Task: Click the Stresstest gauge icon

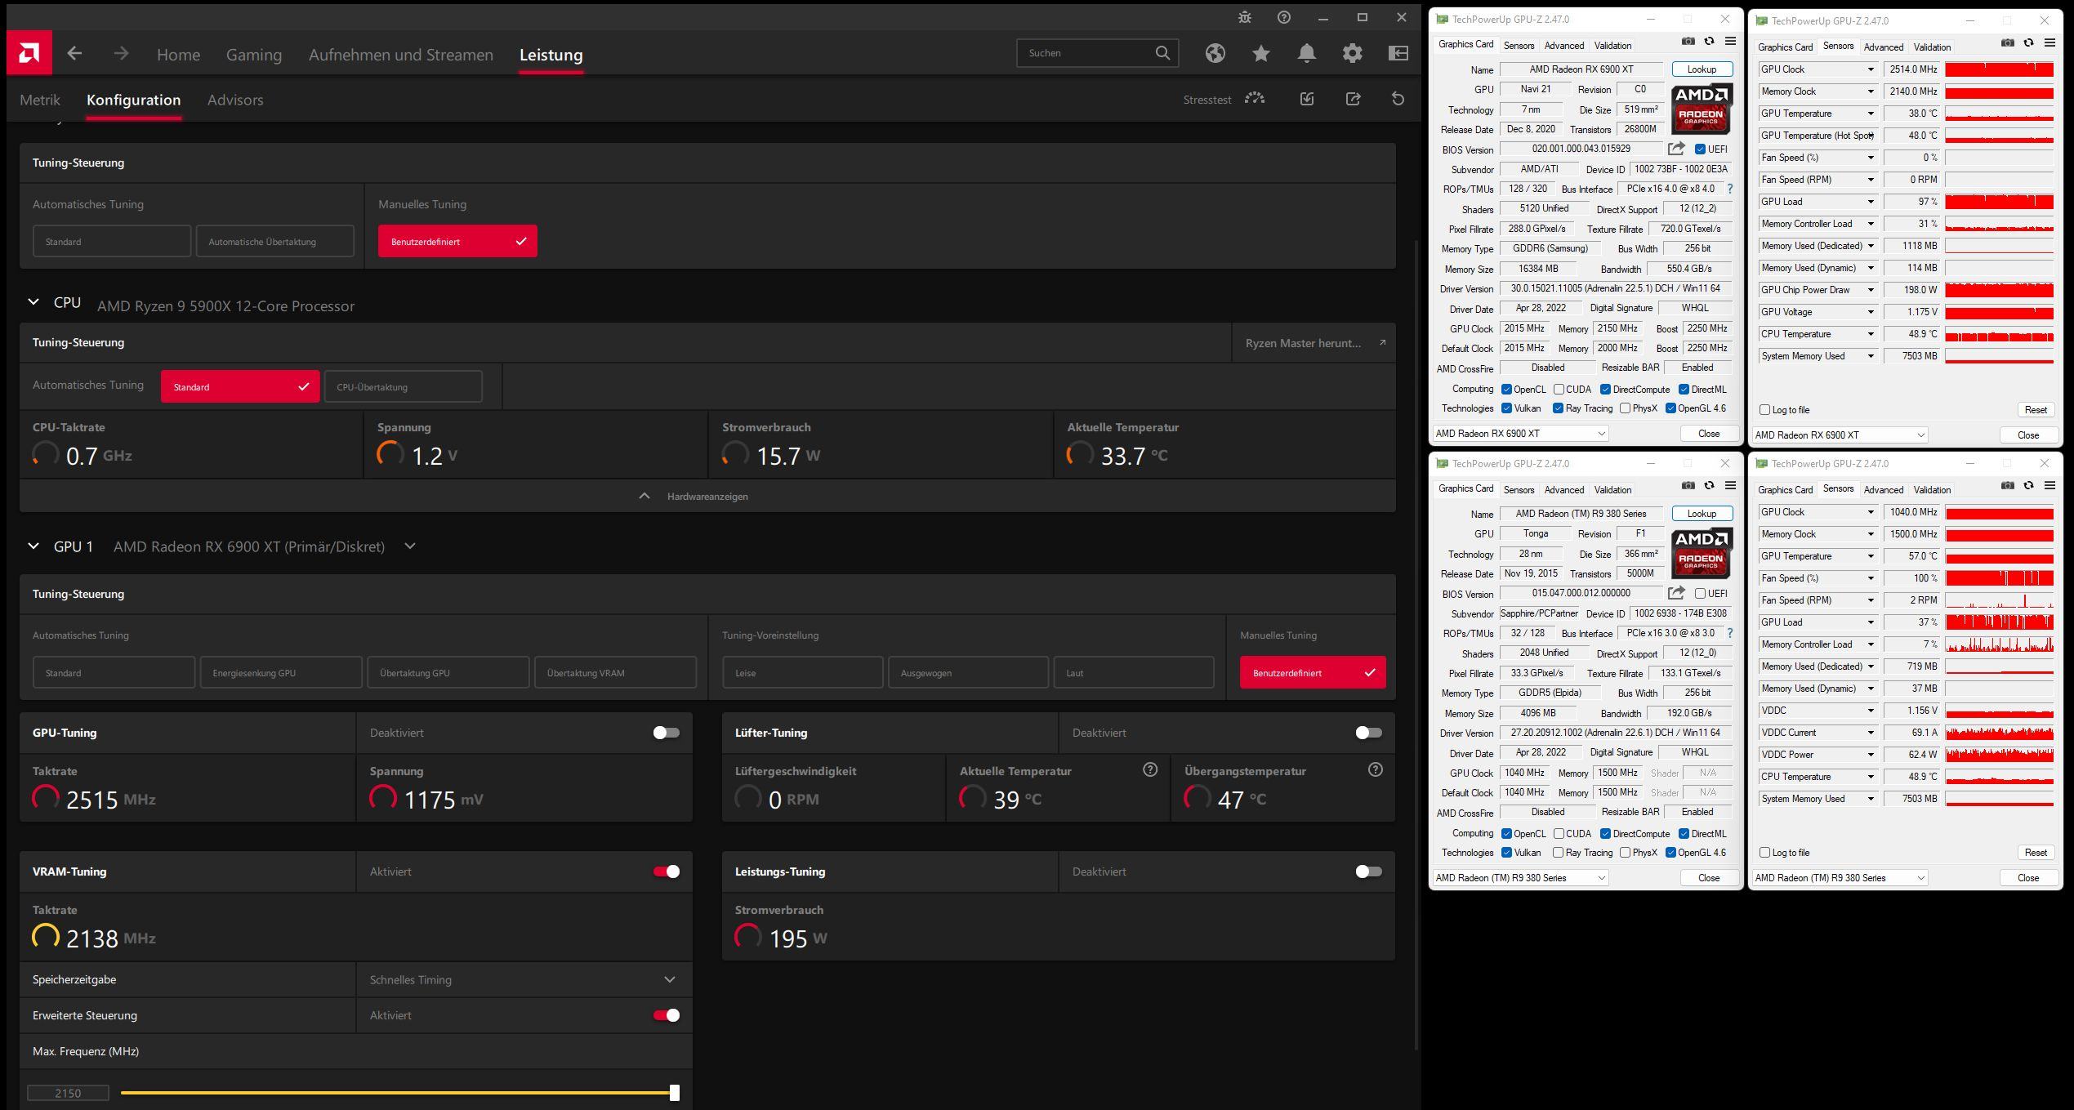Action: click(x=1254, y=99)
